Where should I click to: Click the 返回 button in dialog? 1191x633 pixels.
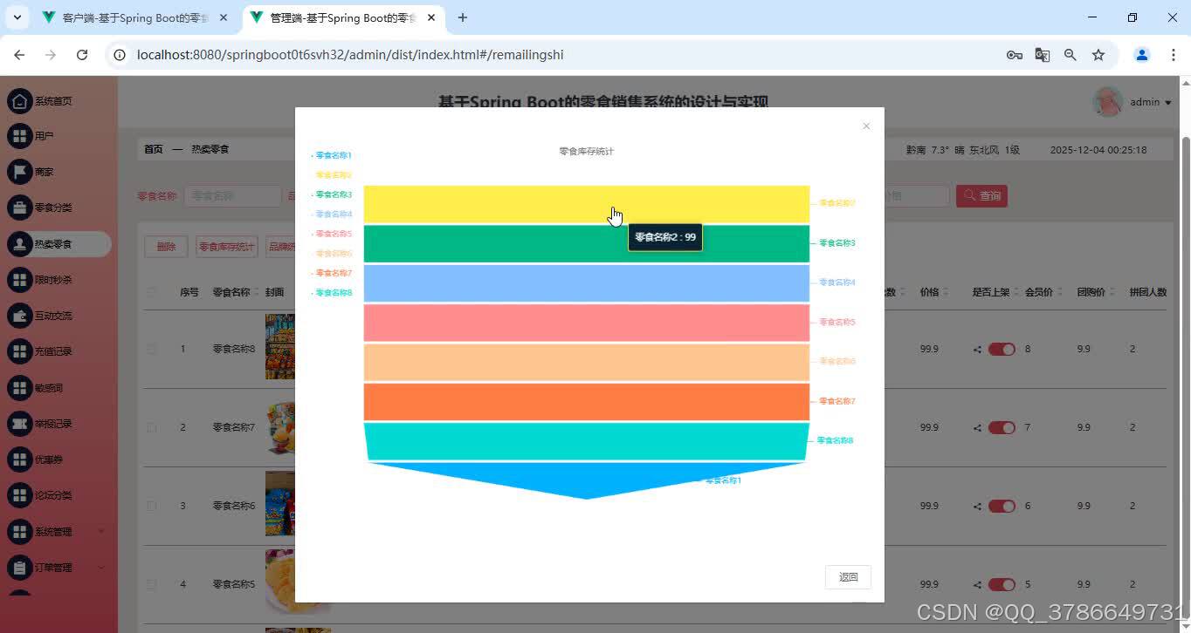(x=848, y=577)
